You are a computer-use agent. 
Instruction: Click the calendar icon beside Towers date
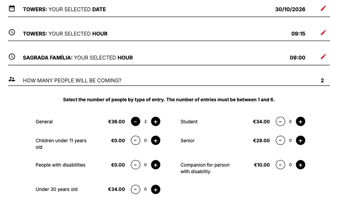(x=12, y=8)
